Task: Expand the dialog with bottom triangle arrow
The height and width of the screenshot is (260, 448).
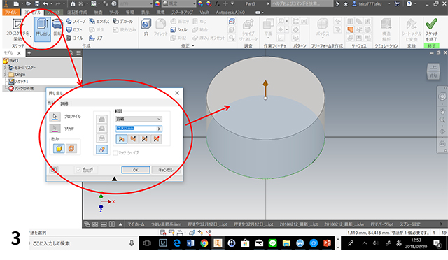Action: [x=114, y=179]
